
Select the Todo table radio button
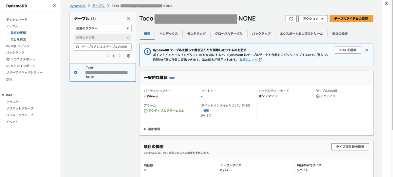pyautogui.click(x=76, y=72)
